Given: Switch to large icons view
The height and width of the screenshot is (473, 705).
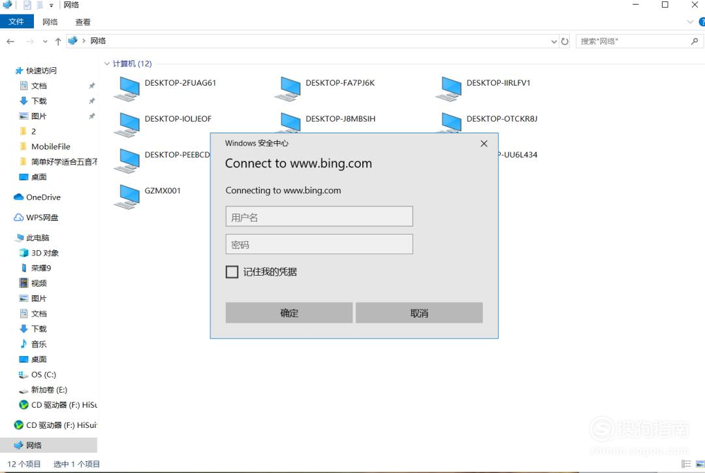Looking at the screenshot, I should tap(700, 464).
